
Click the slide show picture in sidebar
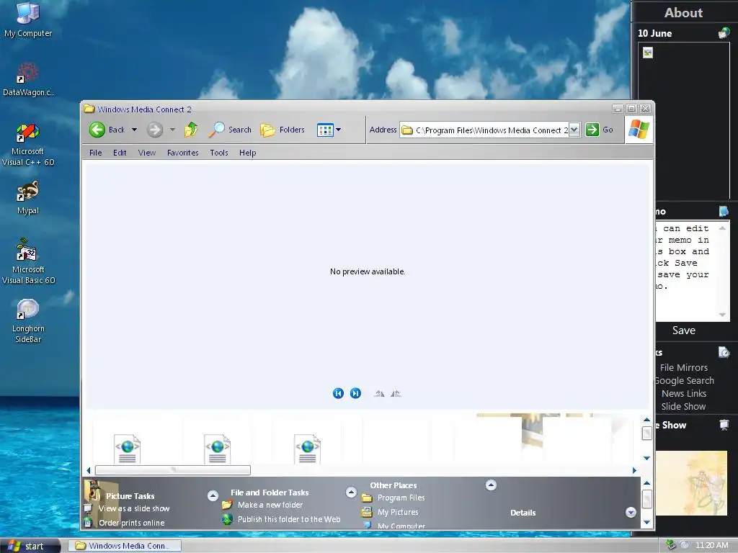[691, 482]
